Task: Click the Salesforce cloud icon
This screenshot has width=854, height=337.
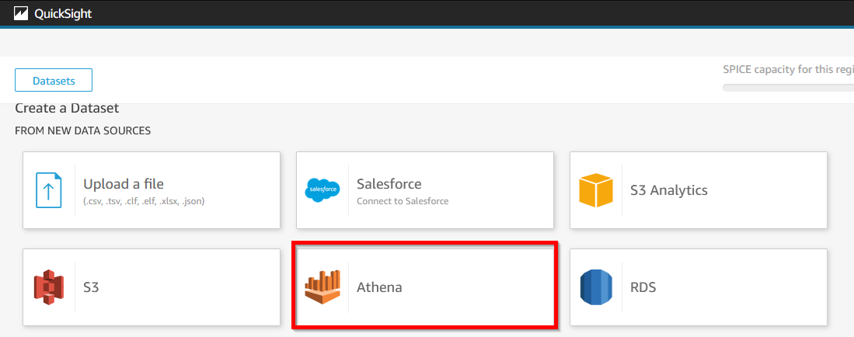Action: tap(322, 190)
